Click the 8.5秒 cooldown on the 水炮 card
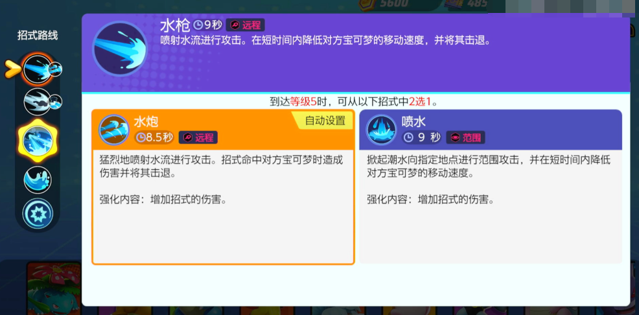639x315 pixels. [154, 137]
